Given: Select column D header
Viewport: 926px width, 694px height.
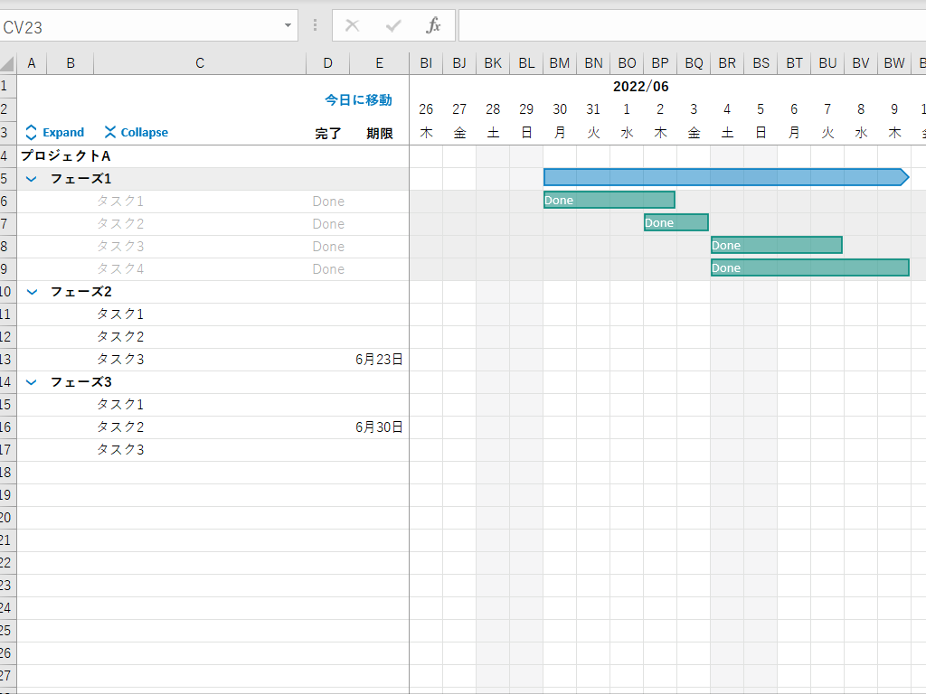Looking at the screenshot, I should (x=327, y=63).
